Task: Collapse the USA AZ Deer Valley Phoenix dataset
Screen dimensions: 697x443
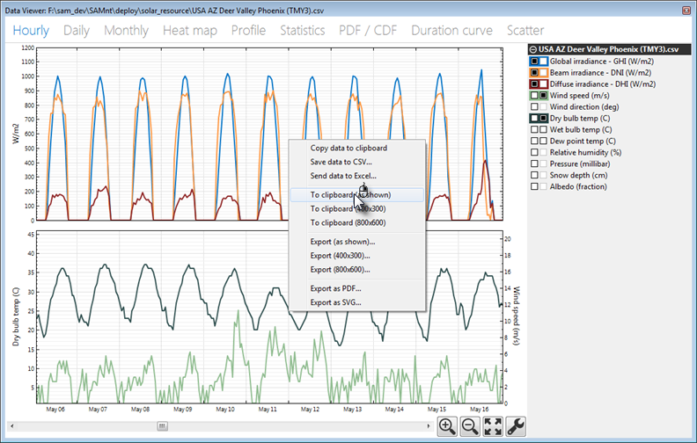Action: pos(533,50)
